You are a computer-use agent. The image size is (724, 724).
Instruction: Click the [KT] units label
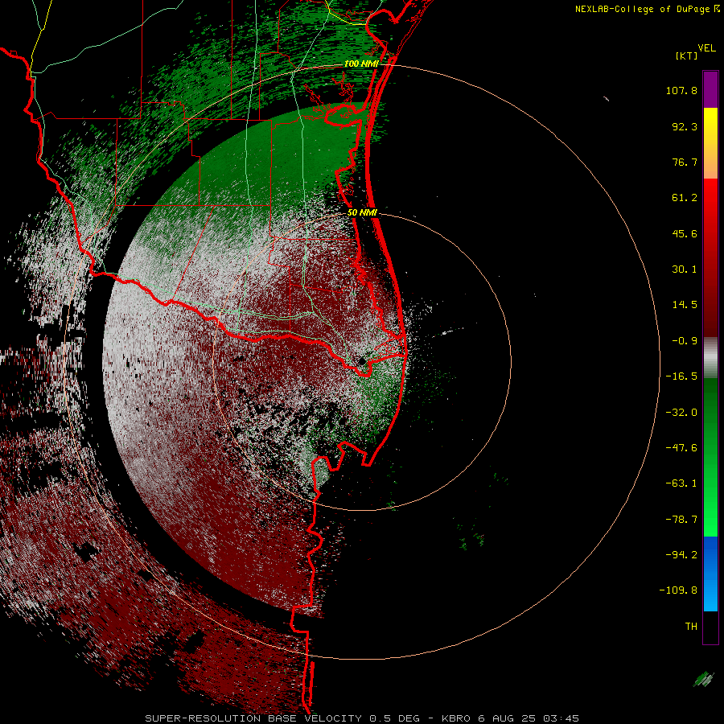coord(687,56)
